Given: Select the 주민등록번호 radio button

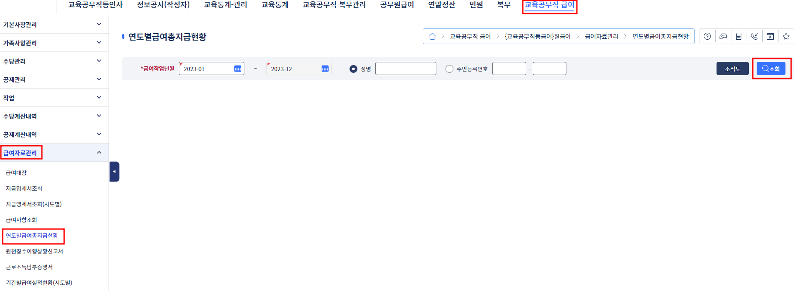Looking at the screenshot, I should pos(449,69).
